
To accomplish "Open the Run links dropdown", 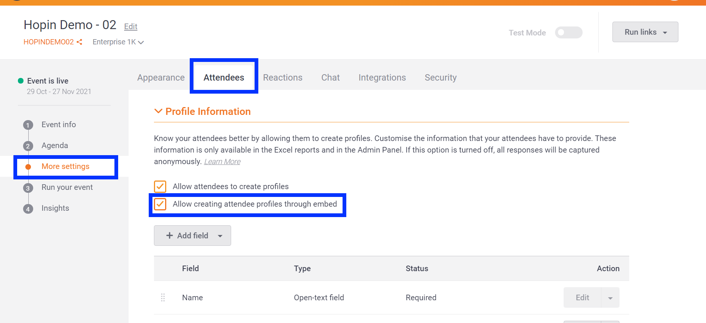I will pyautogui.click(x=645, y=32).
